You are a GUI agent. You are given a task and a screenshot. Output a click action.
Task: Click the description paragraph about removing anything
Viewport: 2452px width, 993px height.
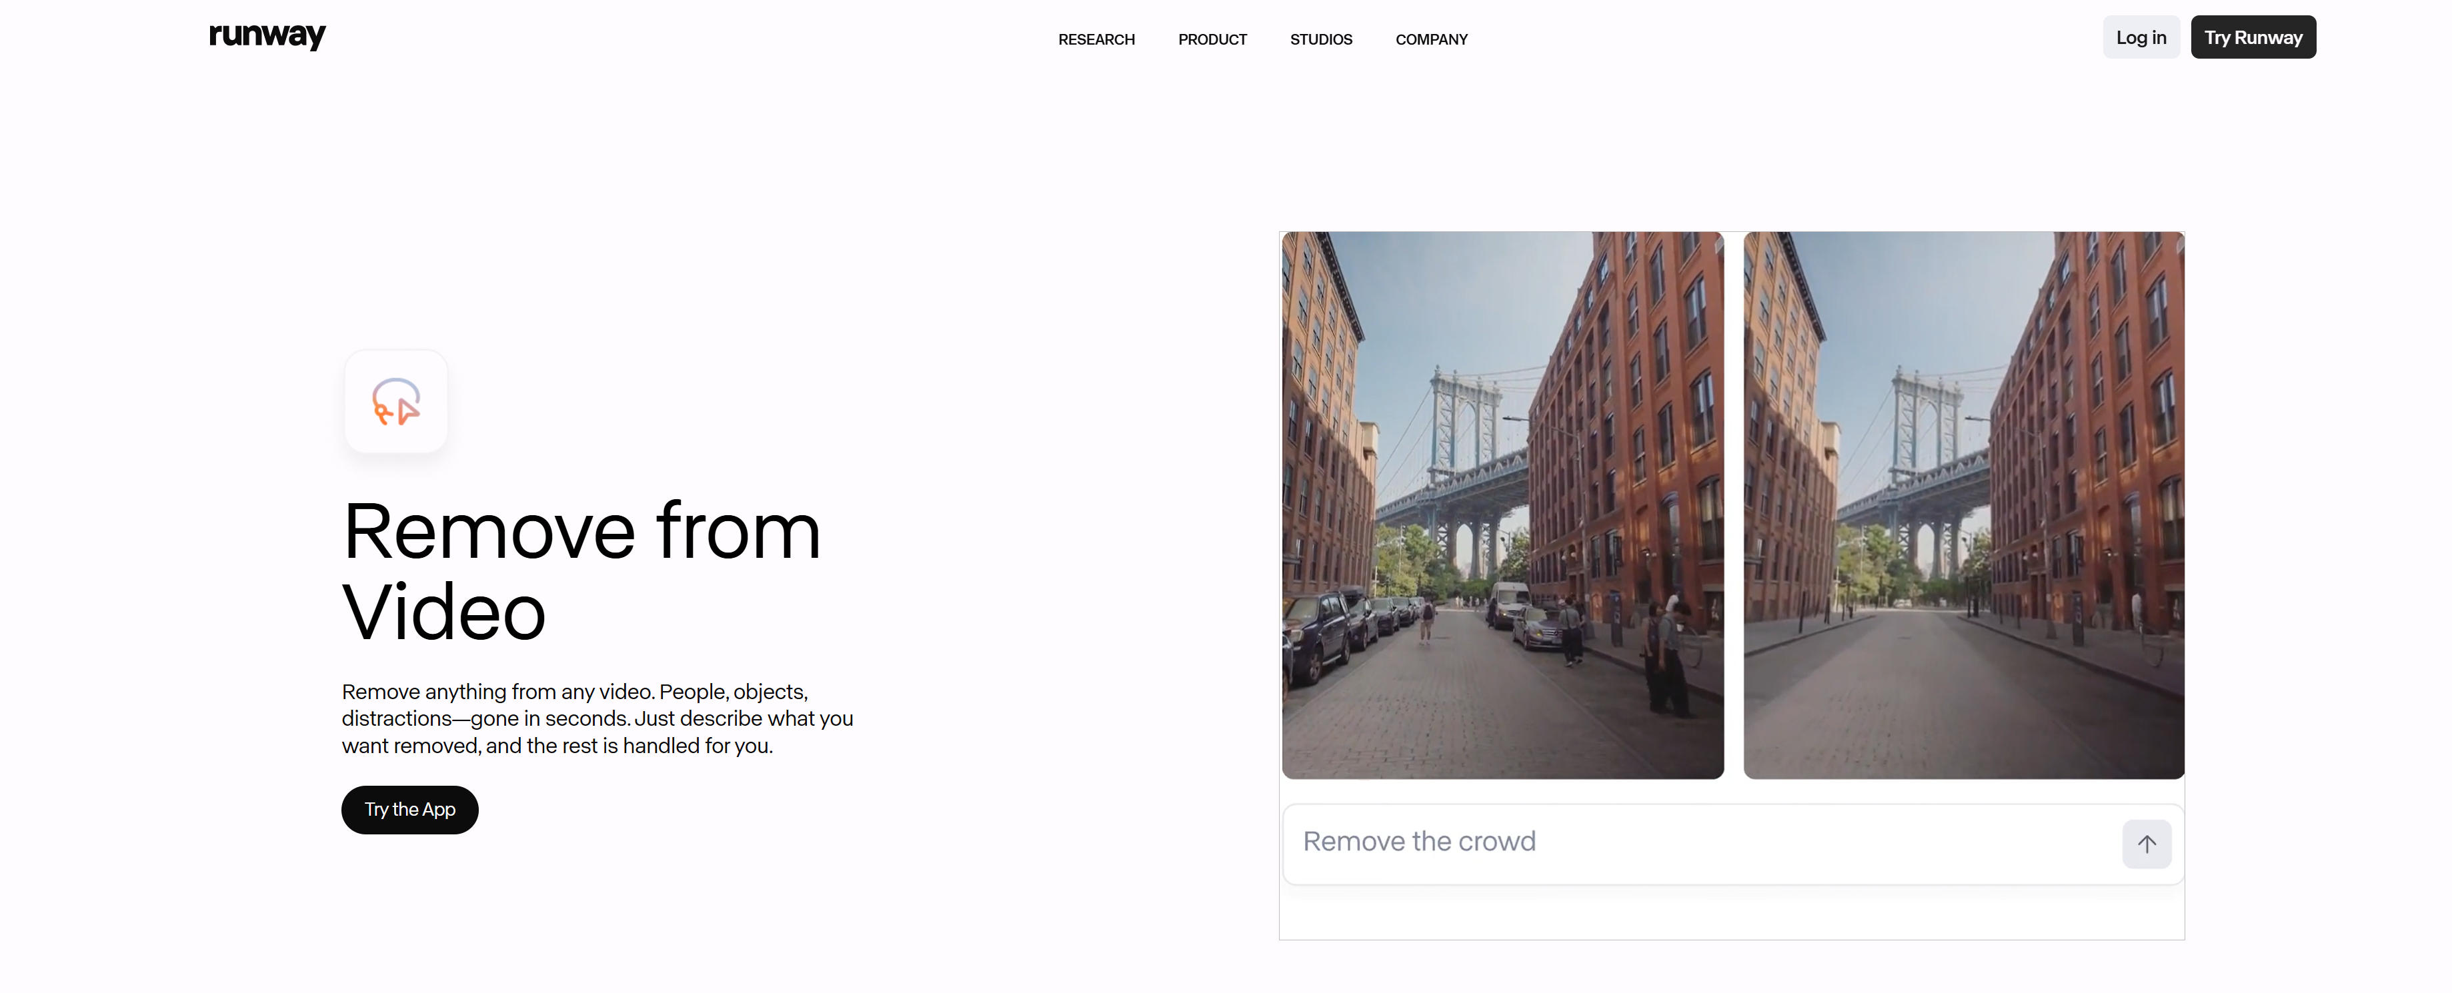coord(597,719)
